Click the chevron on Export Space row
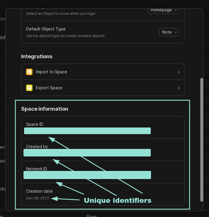The image size is (209, 217). click(179, 88)
